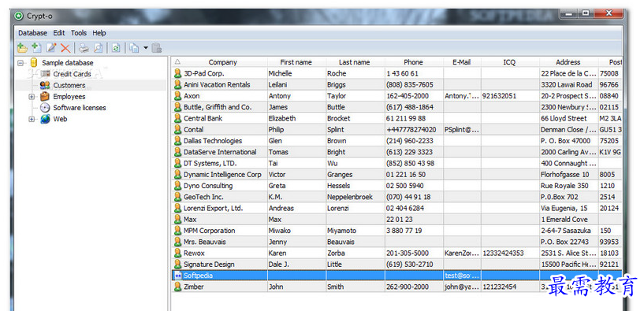Image resolution: width=644 pixels, height=311 pixels.
Task: Click the Crypt-o title bar app icon
Action: click(18, 16)
